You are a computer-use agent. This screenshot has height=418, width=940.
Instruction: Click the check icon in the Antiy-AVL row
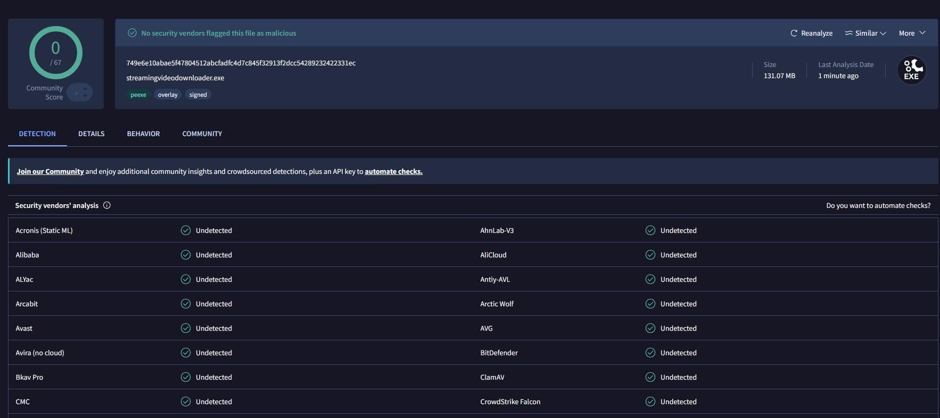pos(650,279)
